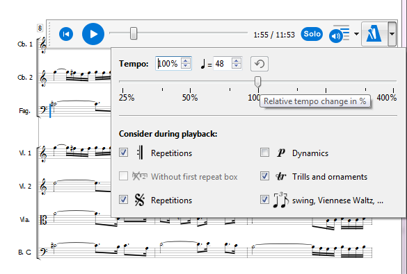Reset tempo with the undo arrow button
407x274 pixels.
pyautogui.click(x=260, y=64)
